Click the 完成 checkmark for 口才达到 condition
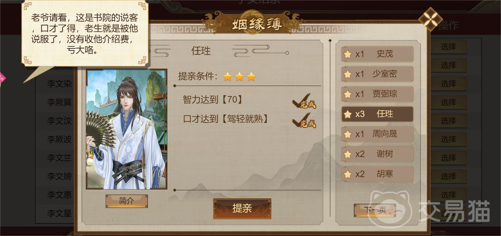Image resolution: width=501 pixels, height=236 pixels. click(x=304, y=120)
